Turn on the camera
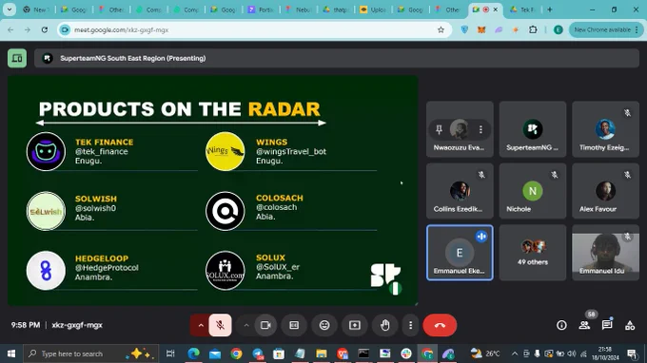 coord(265,325)
